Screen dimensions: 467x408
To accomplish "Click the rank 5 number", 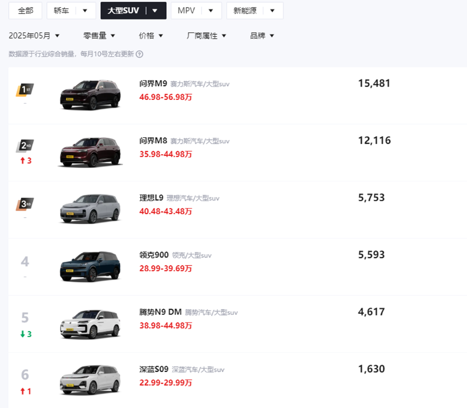I will coord(25,318).
